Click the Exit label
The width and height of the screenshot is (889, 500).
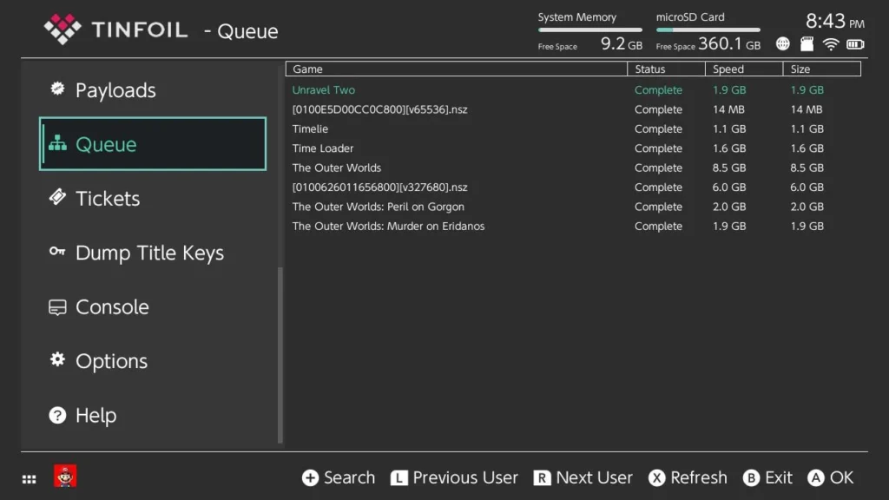tap(779, 478)
